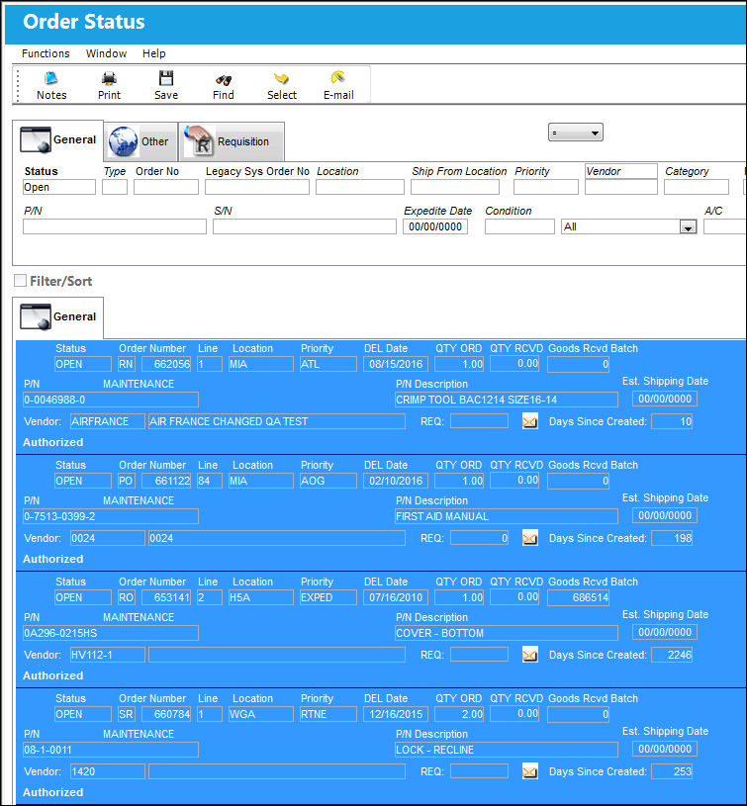The width and height of the screenshot is (747, 806).
Task: Open the Notes toolbar icon
Action: [x=50, y=79]
